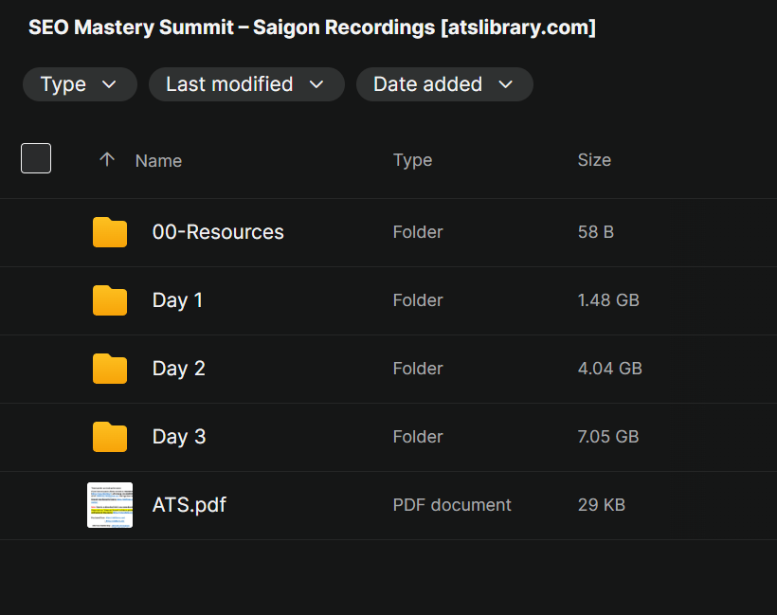Image resolution: width=777 pixels, height=615 pixels.
Task: Click the Day 2 folder icon
Action: click(x=110, y=369)
